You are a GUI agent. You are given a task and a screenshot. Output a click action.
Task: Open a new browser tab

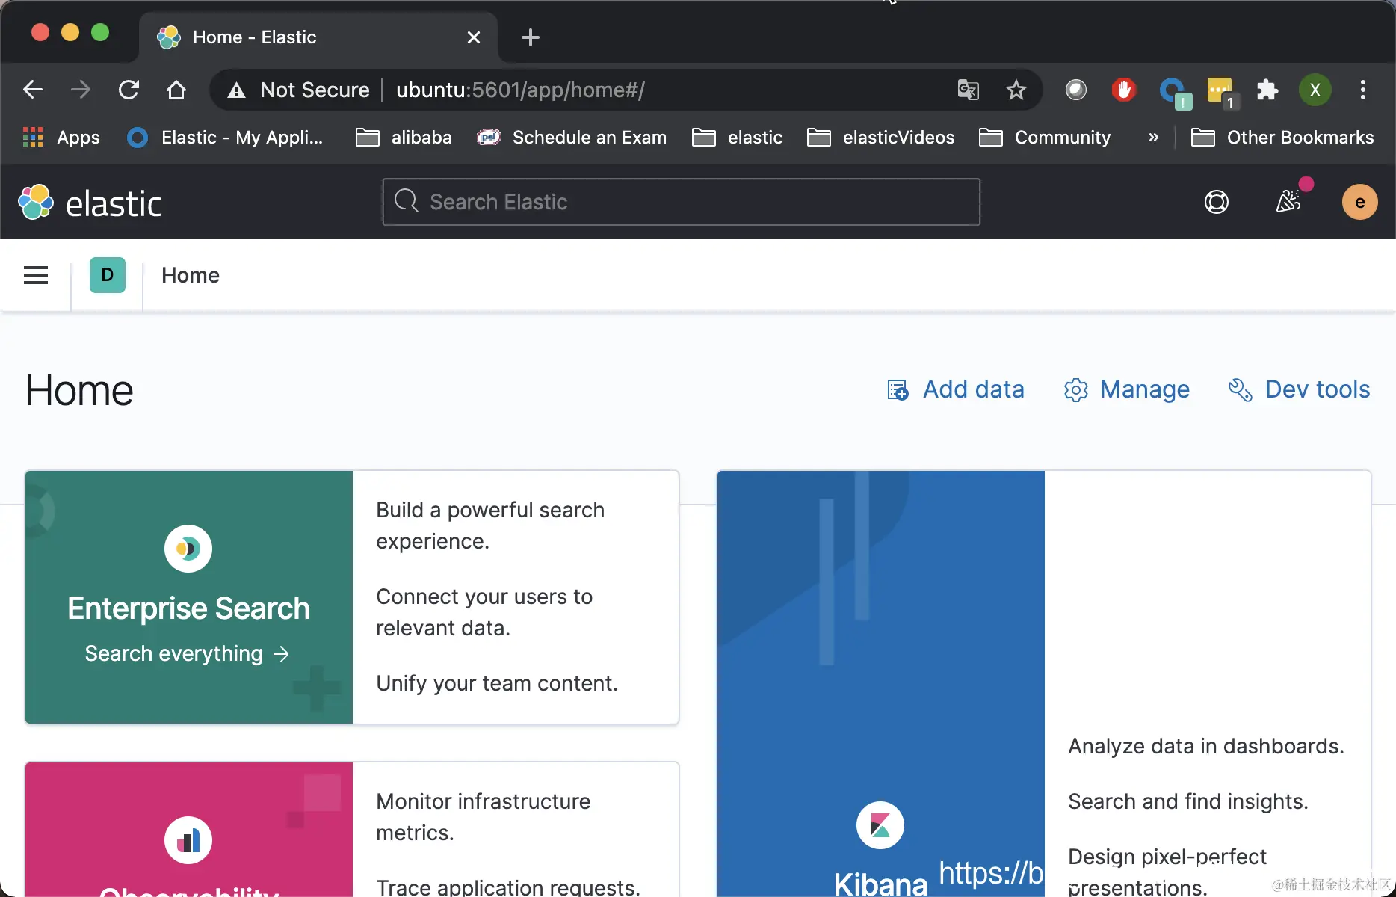point(531,37)
